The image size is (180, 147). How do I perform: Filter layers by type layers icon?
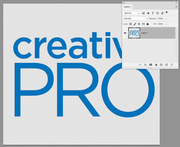point(153,13)
